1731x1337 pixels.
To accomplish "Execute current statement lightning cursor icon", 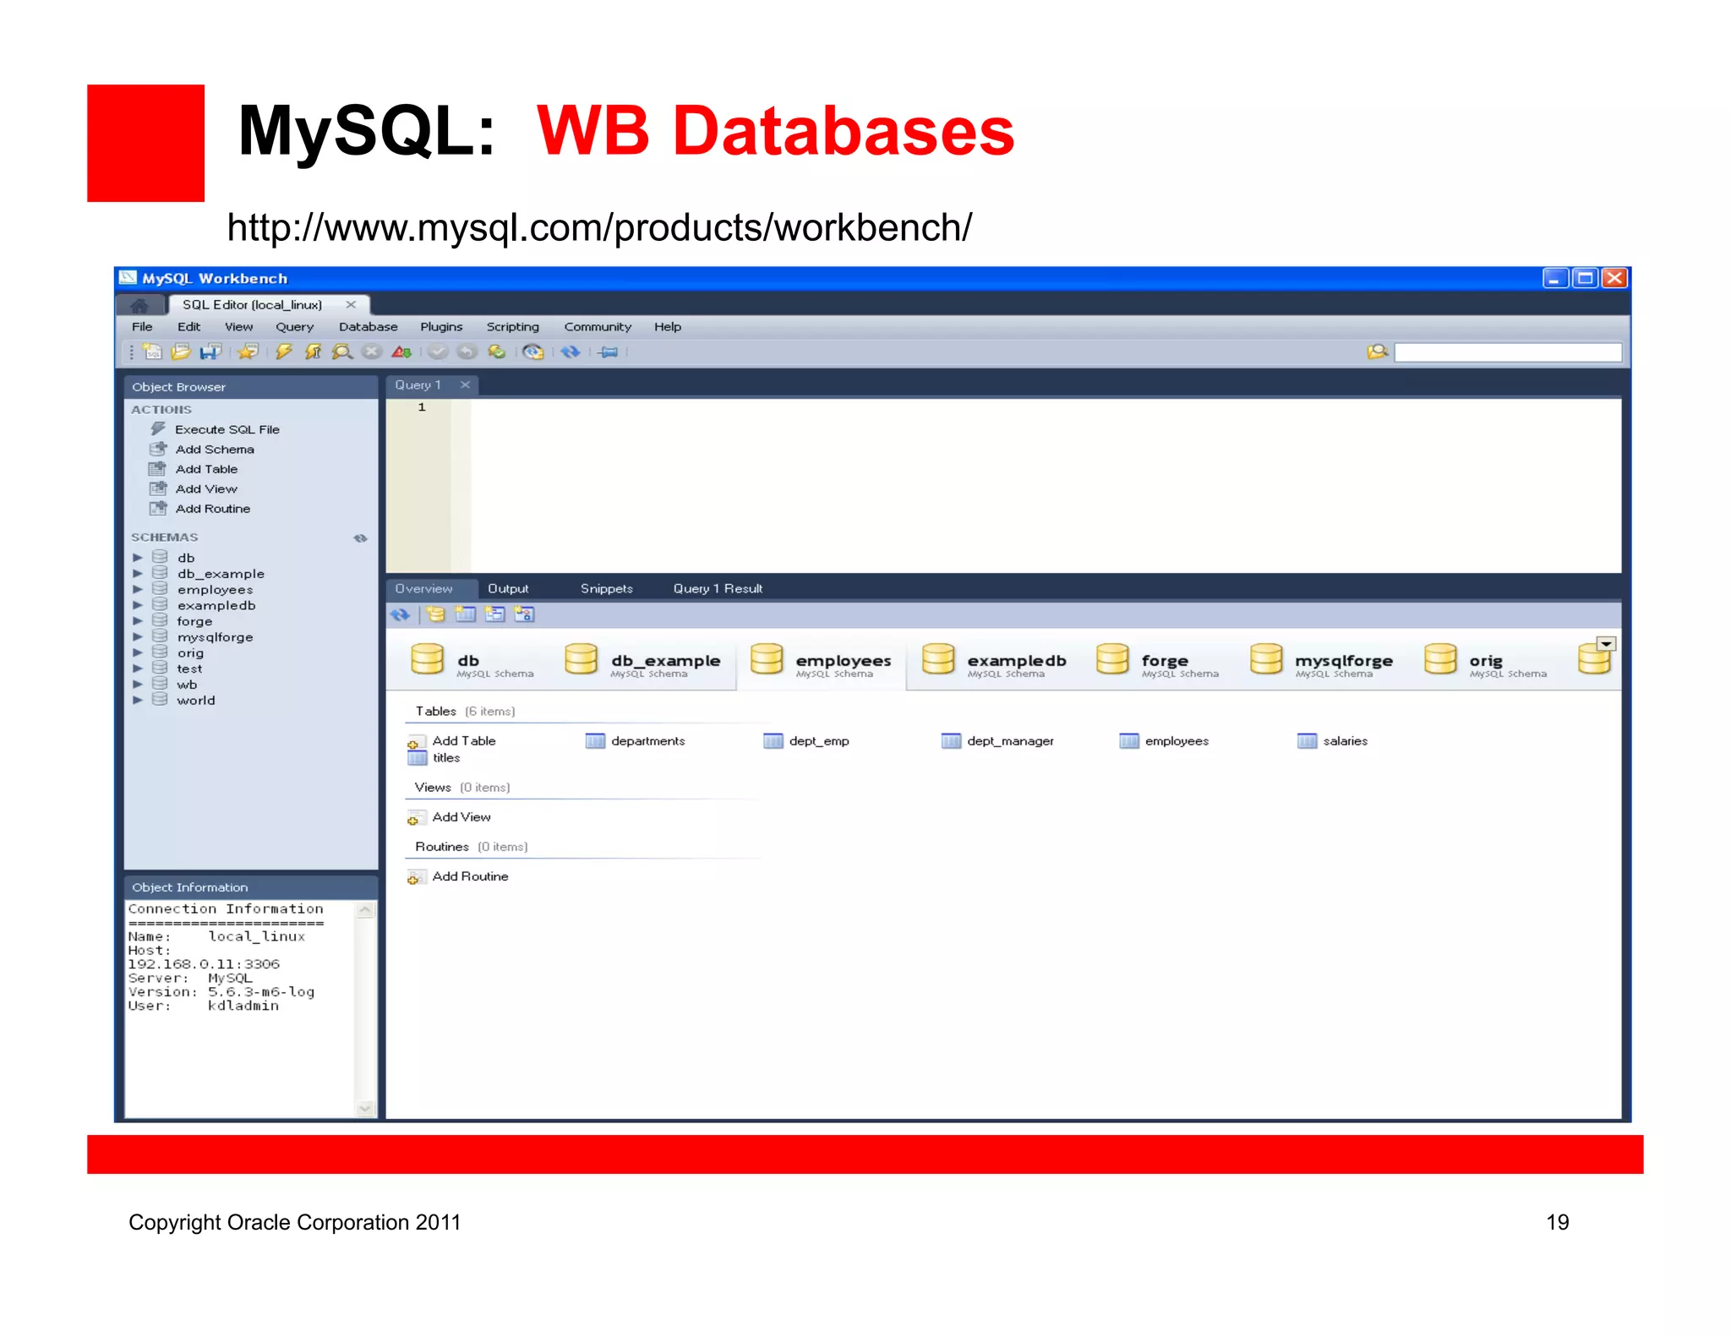I will (313, 352).
